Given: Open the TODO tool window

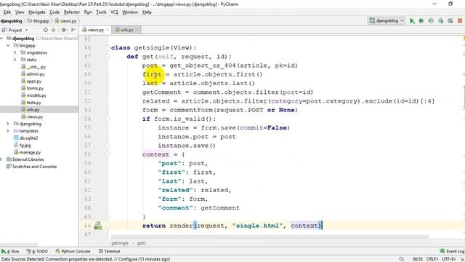Looking at the screenshot, I should [x=37, y=251].
